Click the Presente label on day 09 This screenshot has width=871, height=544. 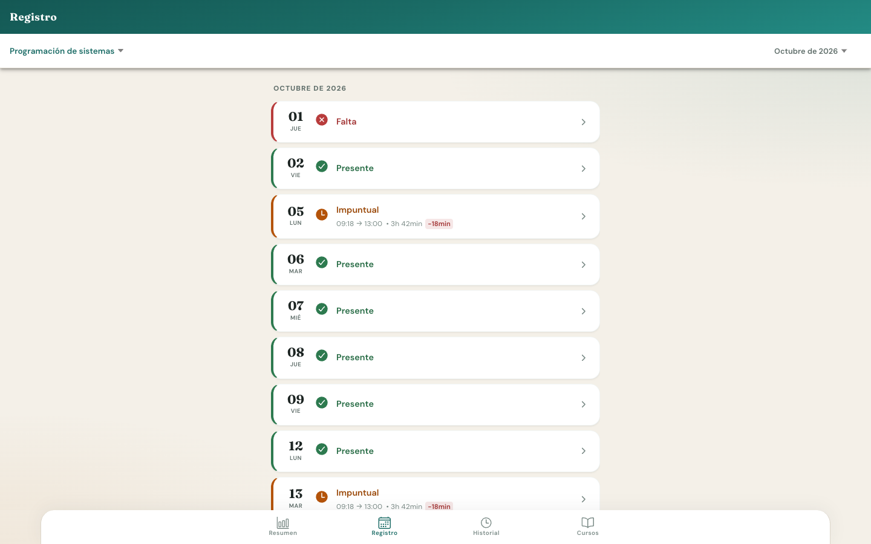pyautogui.click(x=355, y=404)
